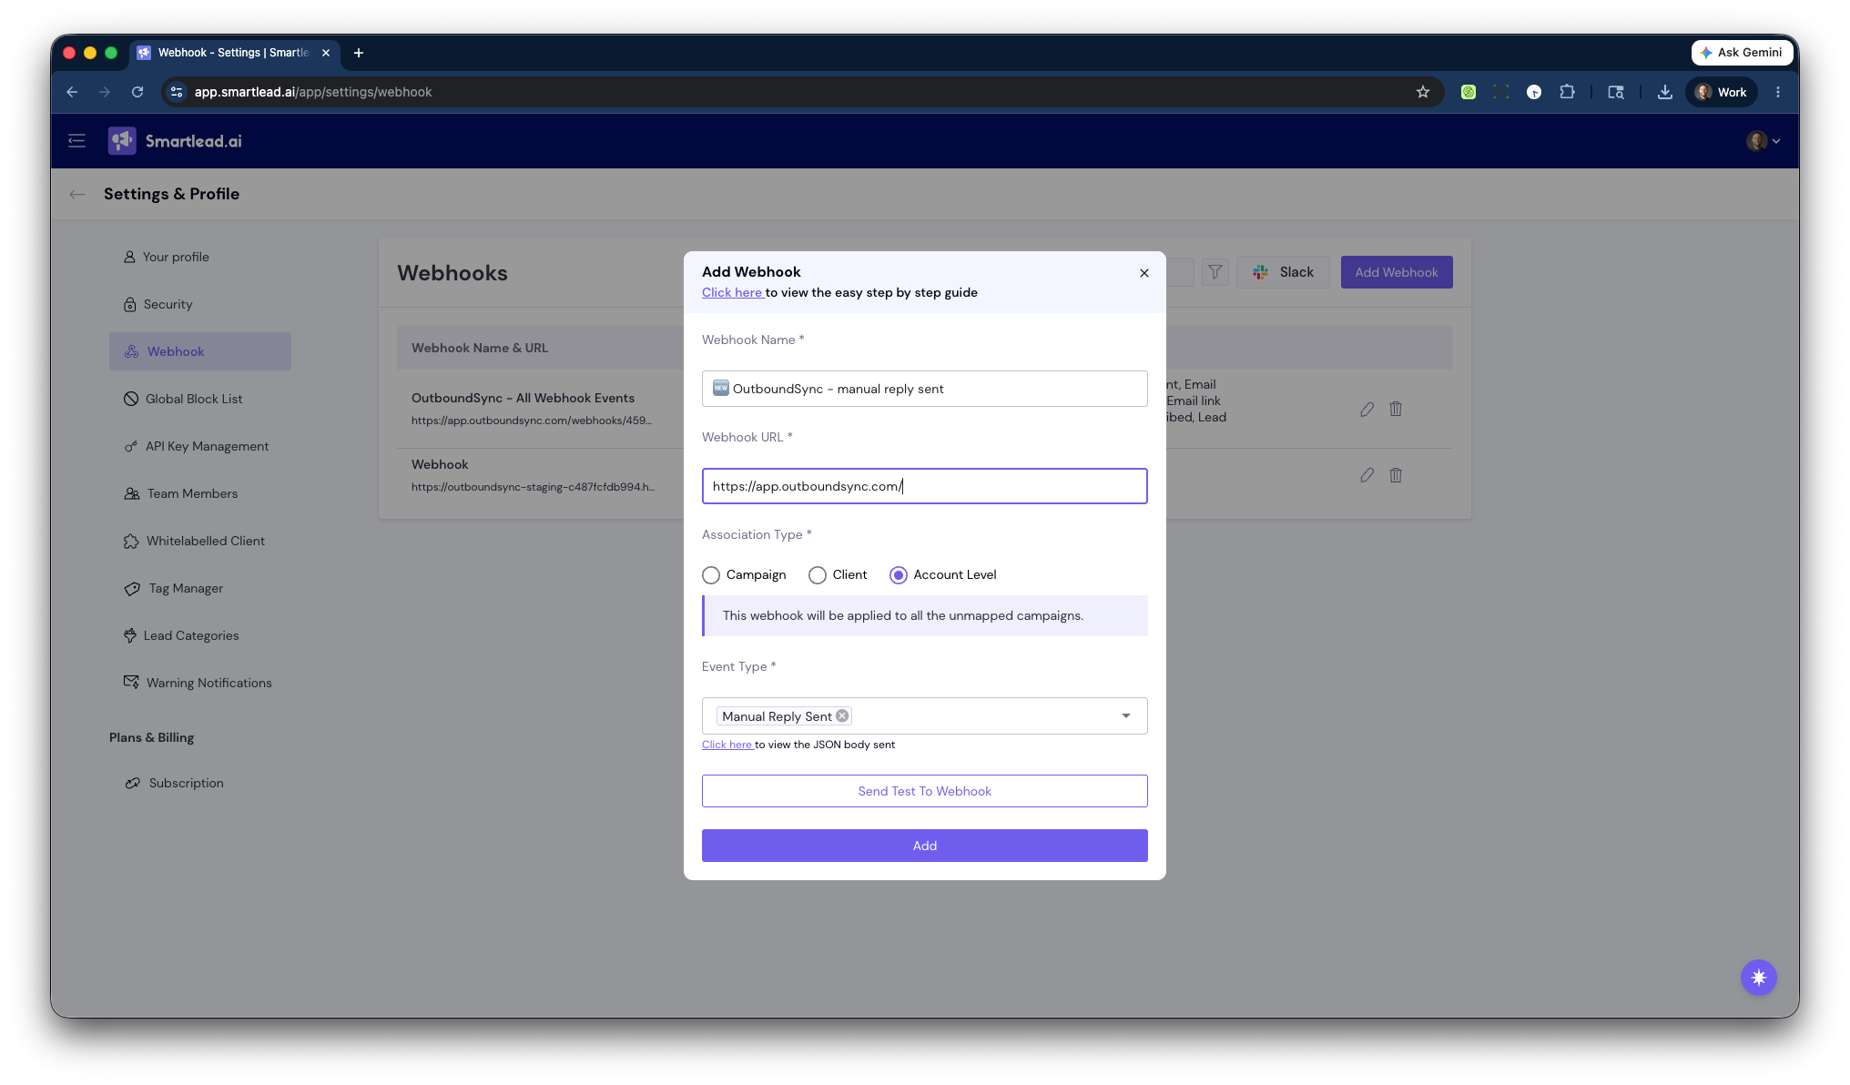The height and width of the screenshot is (1085, 1850).
Task: Open API Key Management
Action: (197, 446)
